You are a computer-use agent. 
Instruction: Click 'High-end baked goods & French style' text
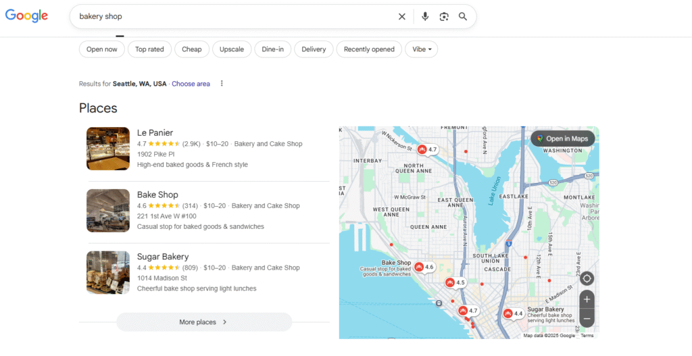click(193, 165)
